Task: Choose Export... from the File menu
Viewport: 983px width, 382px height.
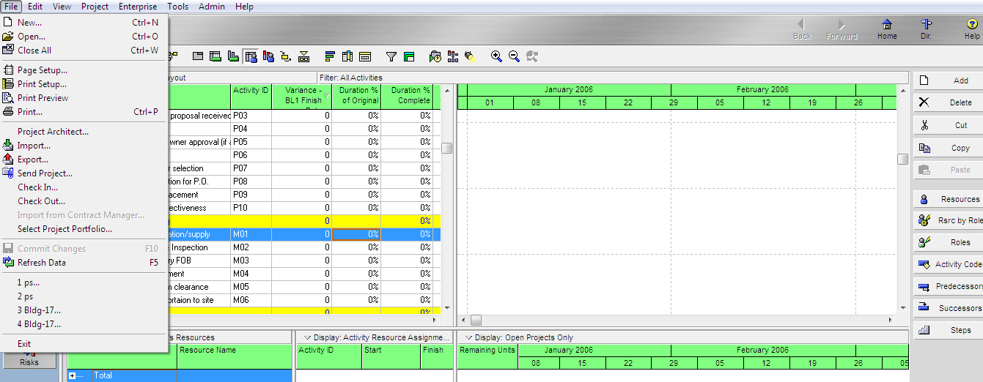Action: [x=33, y=160]
